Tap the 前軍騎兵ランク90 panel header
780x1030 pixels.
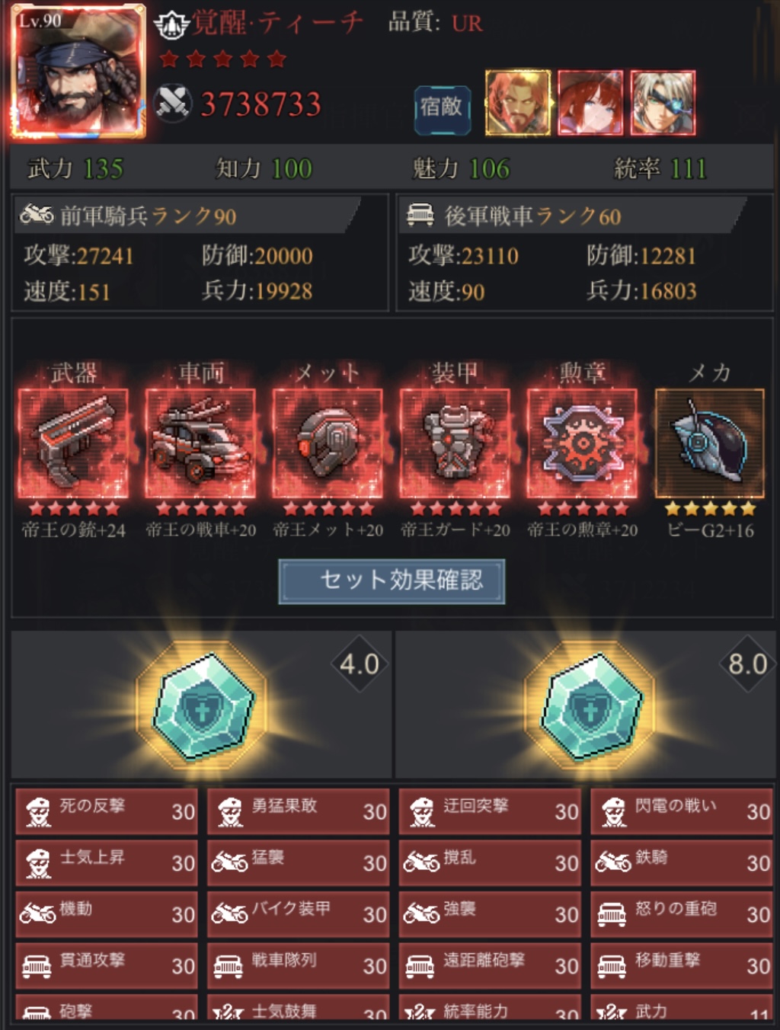point(187,216)
